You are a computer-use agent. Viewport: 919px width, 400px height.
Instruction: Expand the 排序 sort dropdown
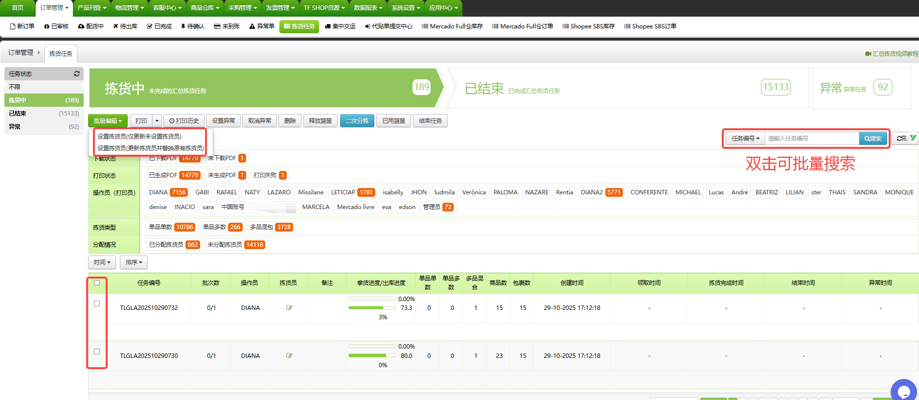(134, 262)
